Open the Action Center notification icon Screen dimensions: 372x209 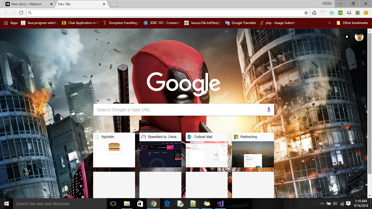348,204
